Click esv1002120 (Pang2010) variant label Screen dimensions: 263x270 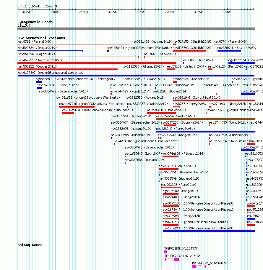tap(226, 66)
